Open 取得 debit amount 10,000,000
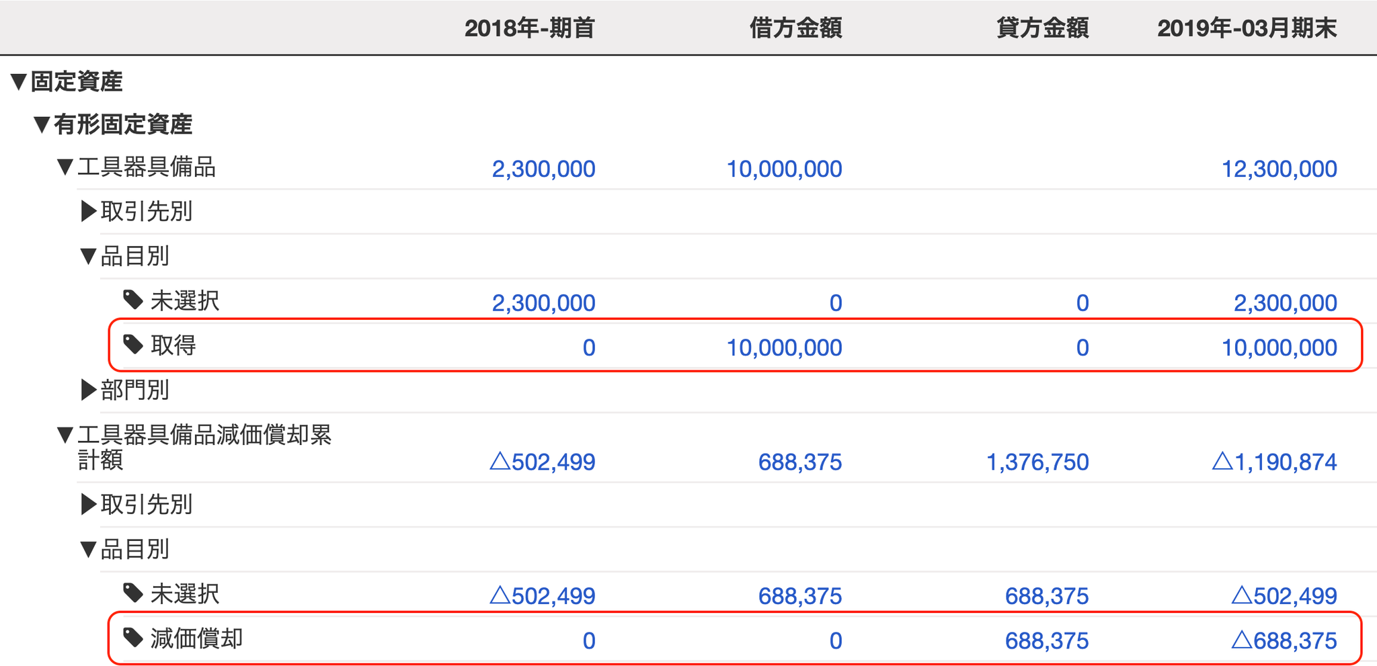1377x666 pixels. pyautogui.click(x=784, y=347)
